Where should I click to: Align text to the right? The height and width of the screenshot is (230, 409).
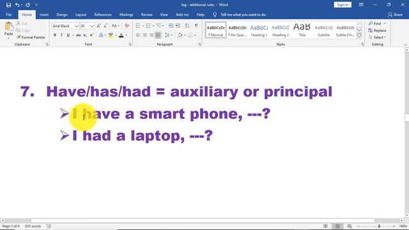tap(151, 35)
